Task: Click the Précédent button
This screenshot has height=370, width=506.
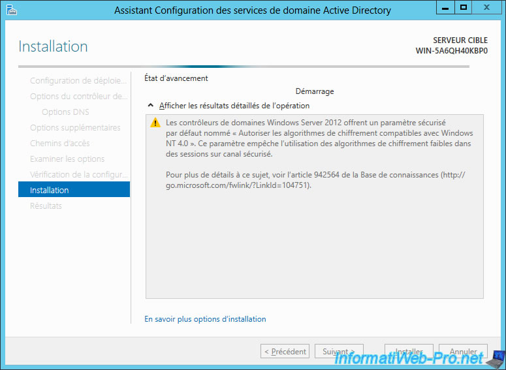Action: click(x=285, y=351)
